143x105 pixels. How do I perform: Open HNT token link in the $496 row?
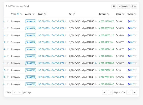pyautogui.click(x=132, y=70)
